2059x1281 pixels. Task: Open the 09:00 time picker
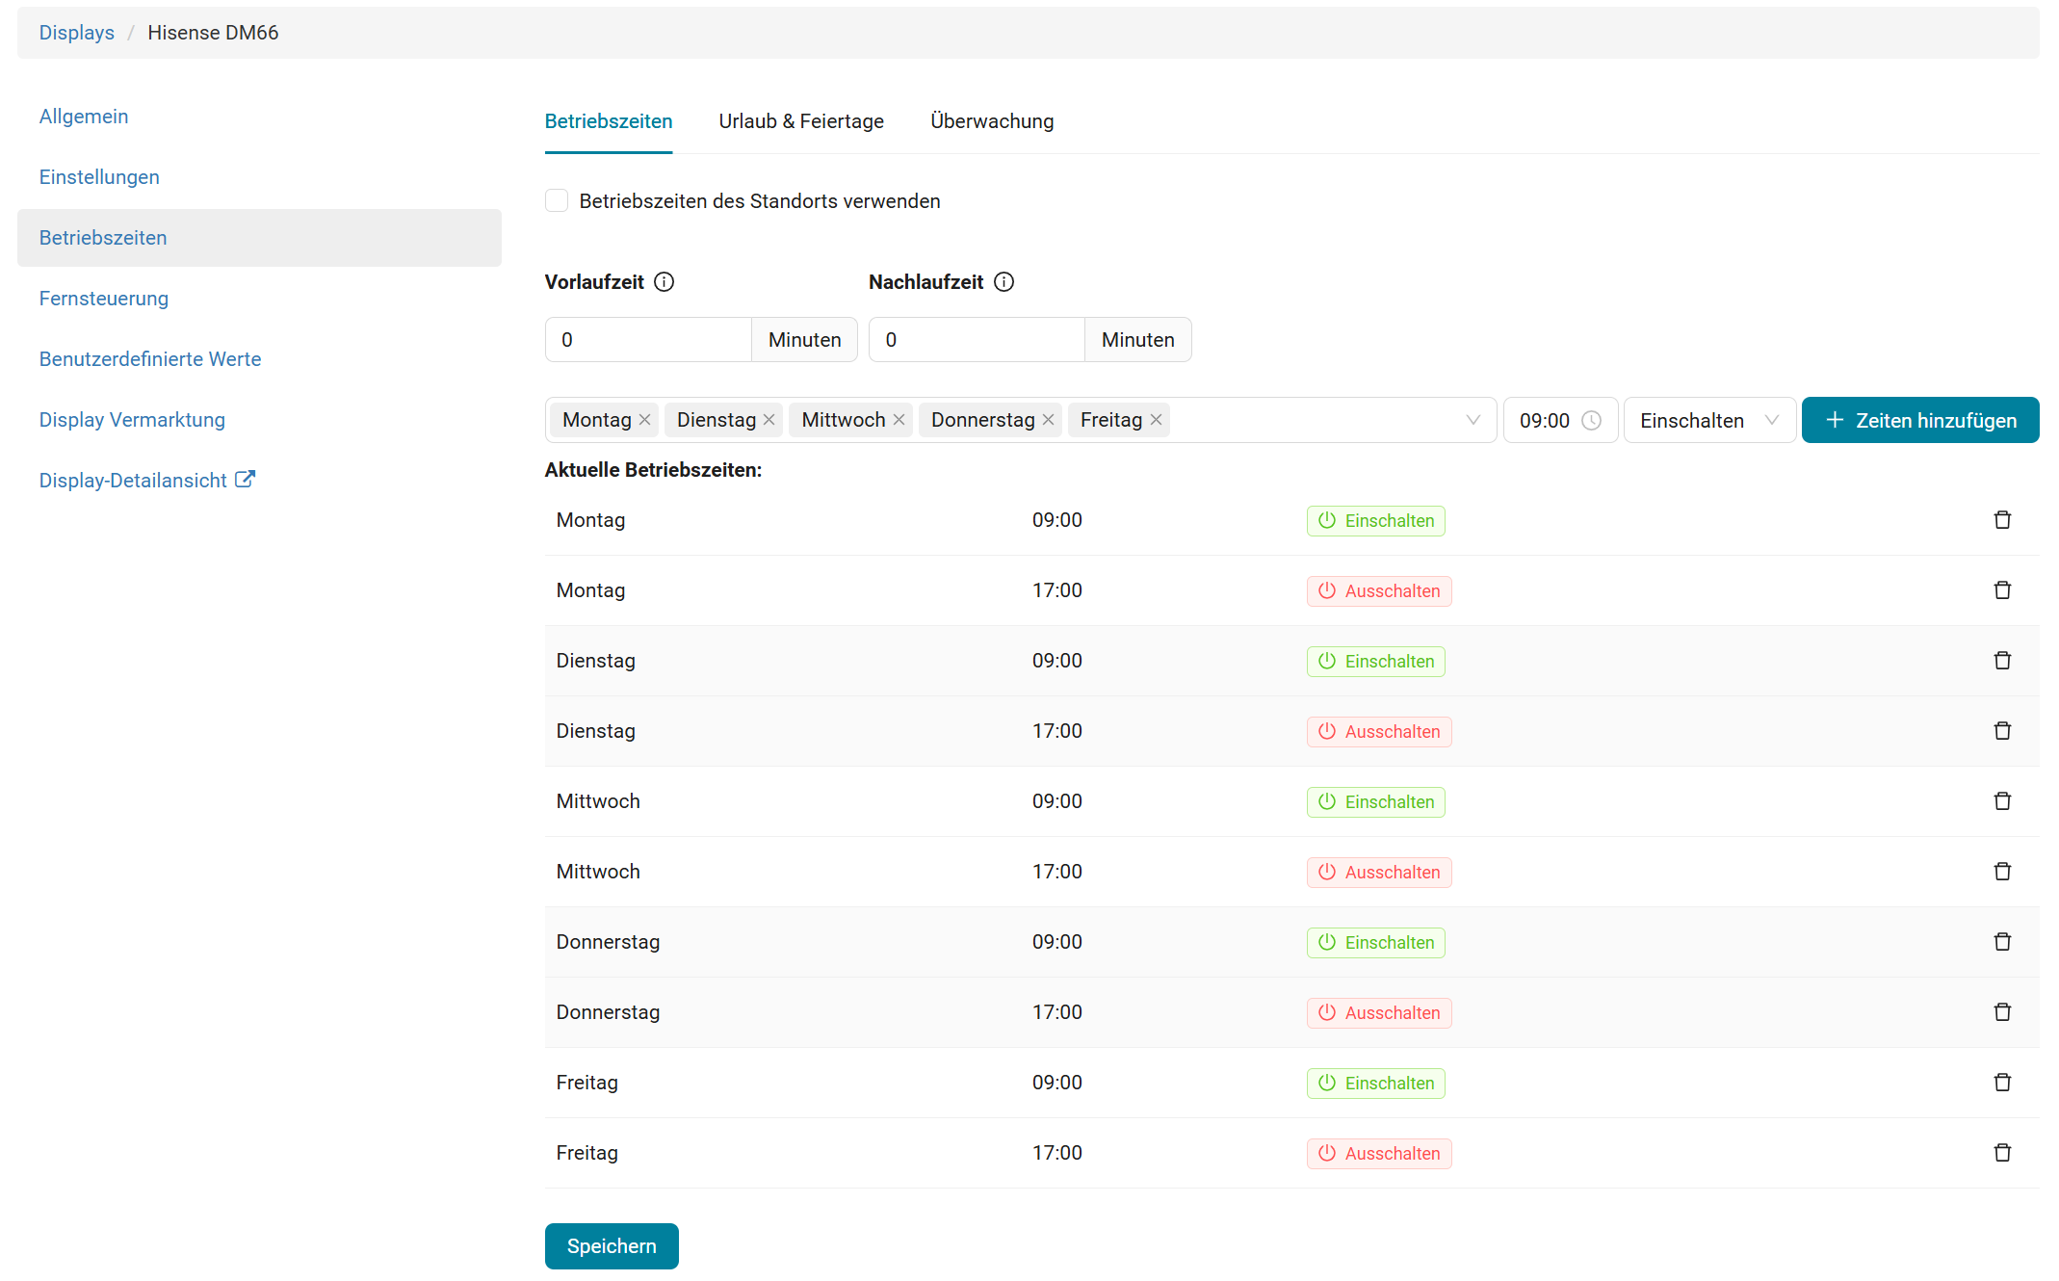coord(1546,421)
